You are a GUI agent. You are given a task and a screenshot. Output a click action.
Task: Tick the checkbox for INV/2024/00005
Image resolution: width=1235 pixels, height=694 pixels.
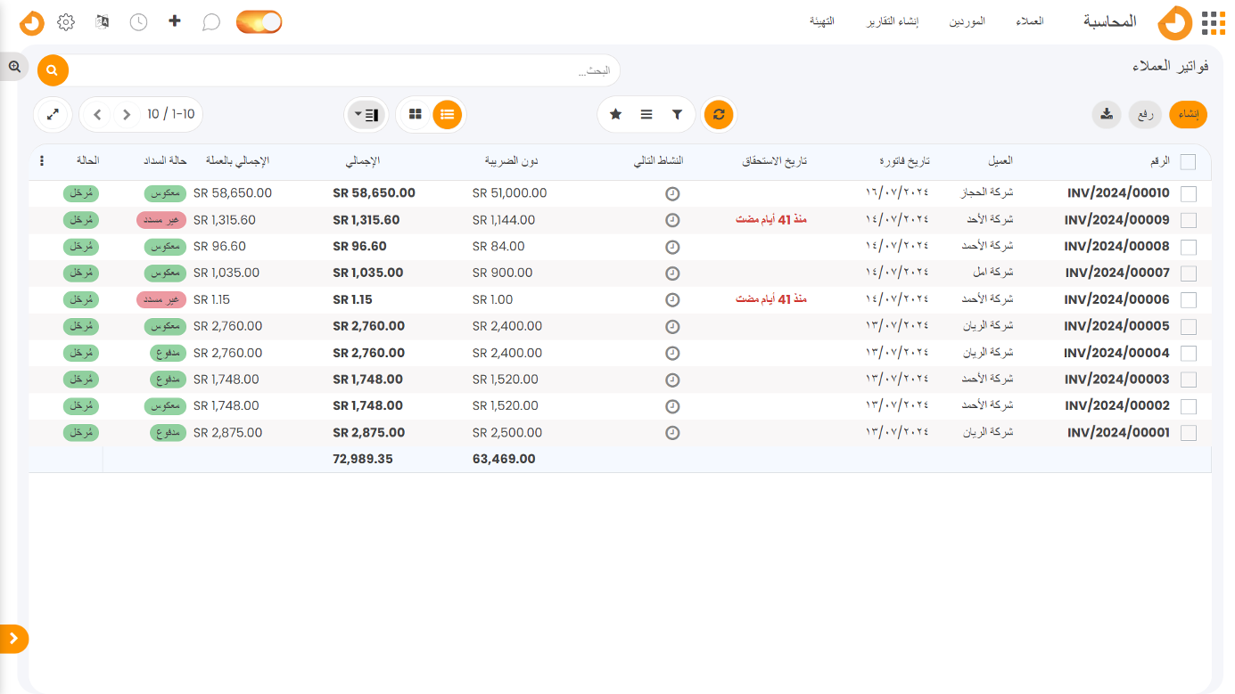(1188, 327)
